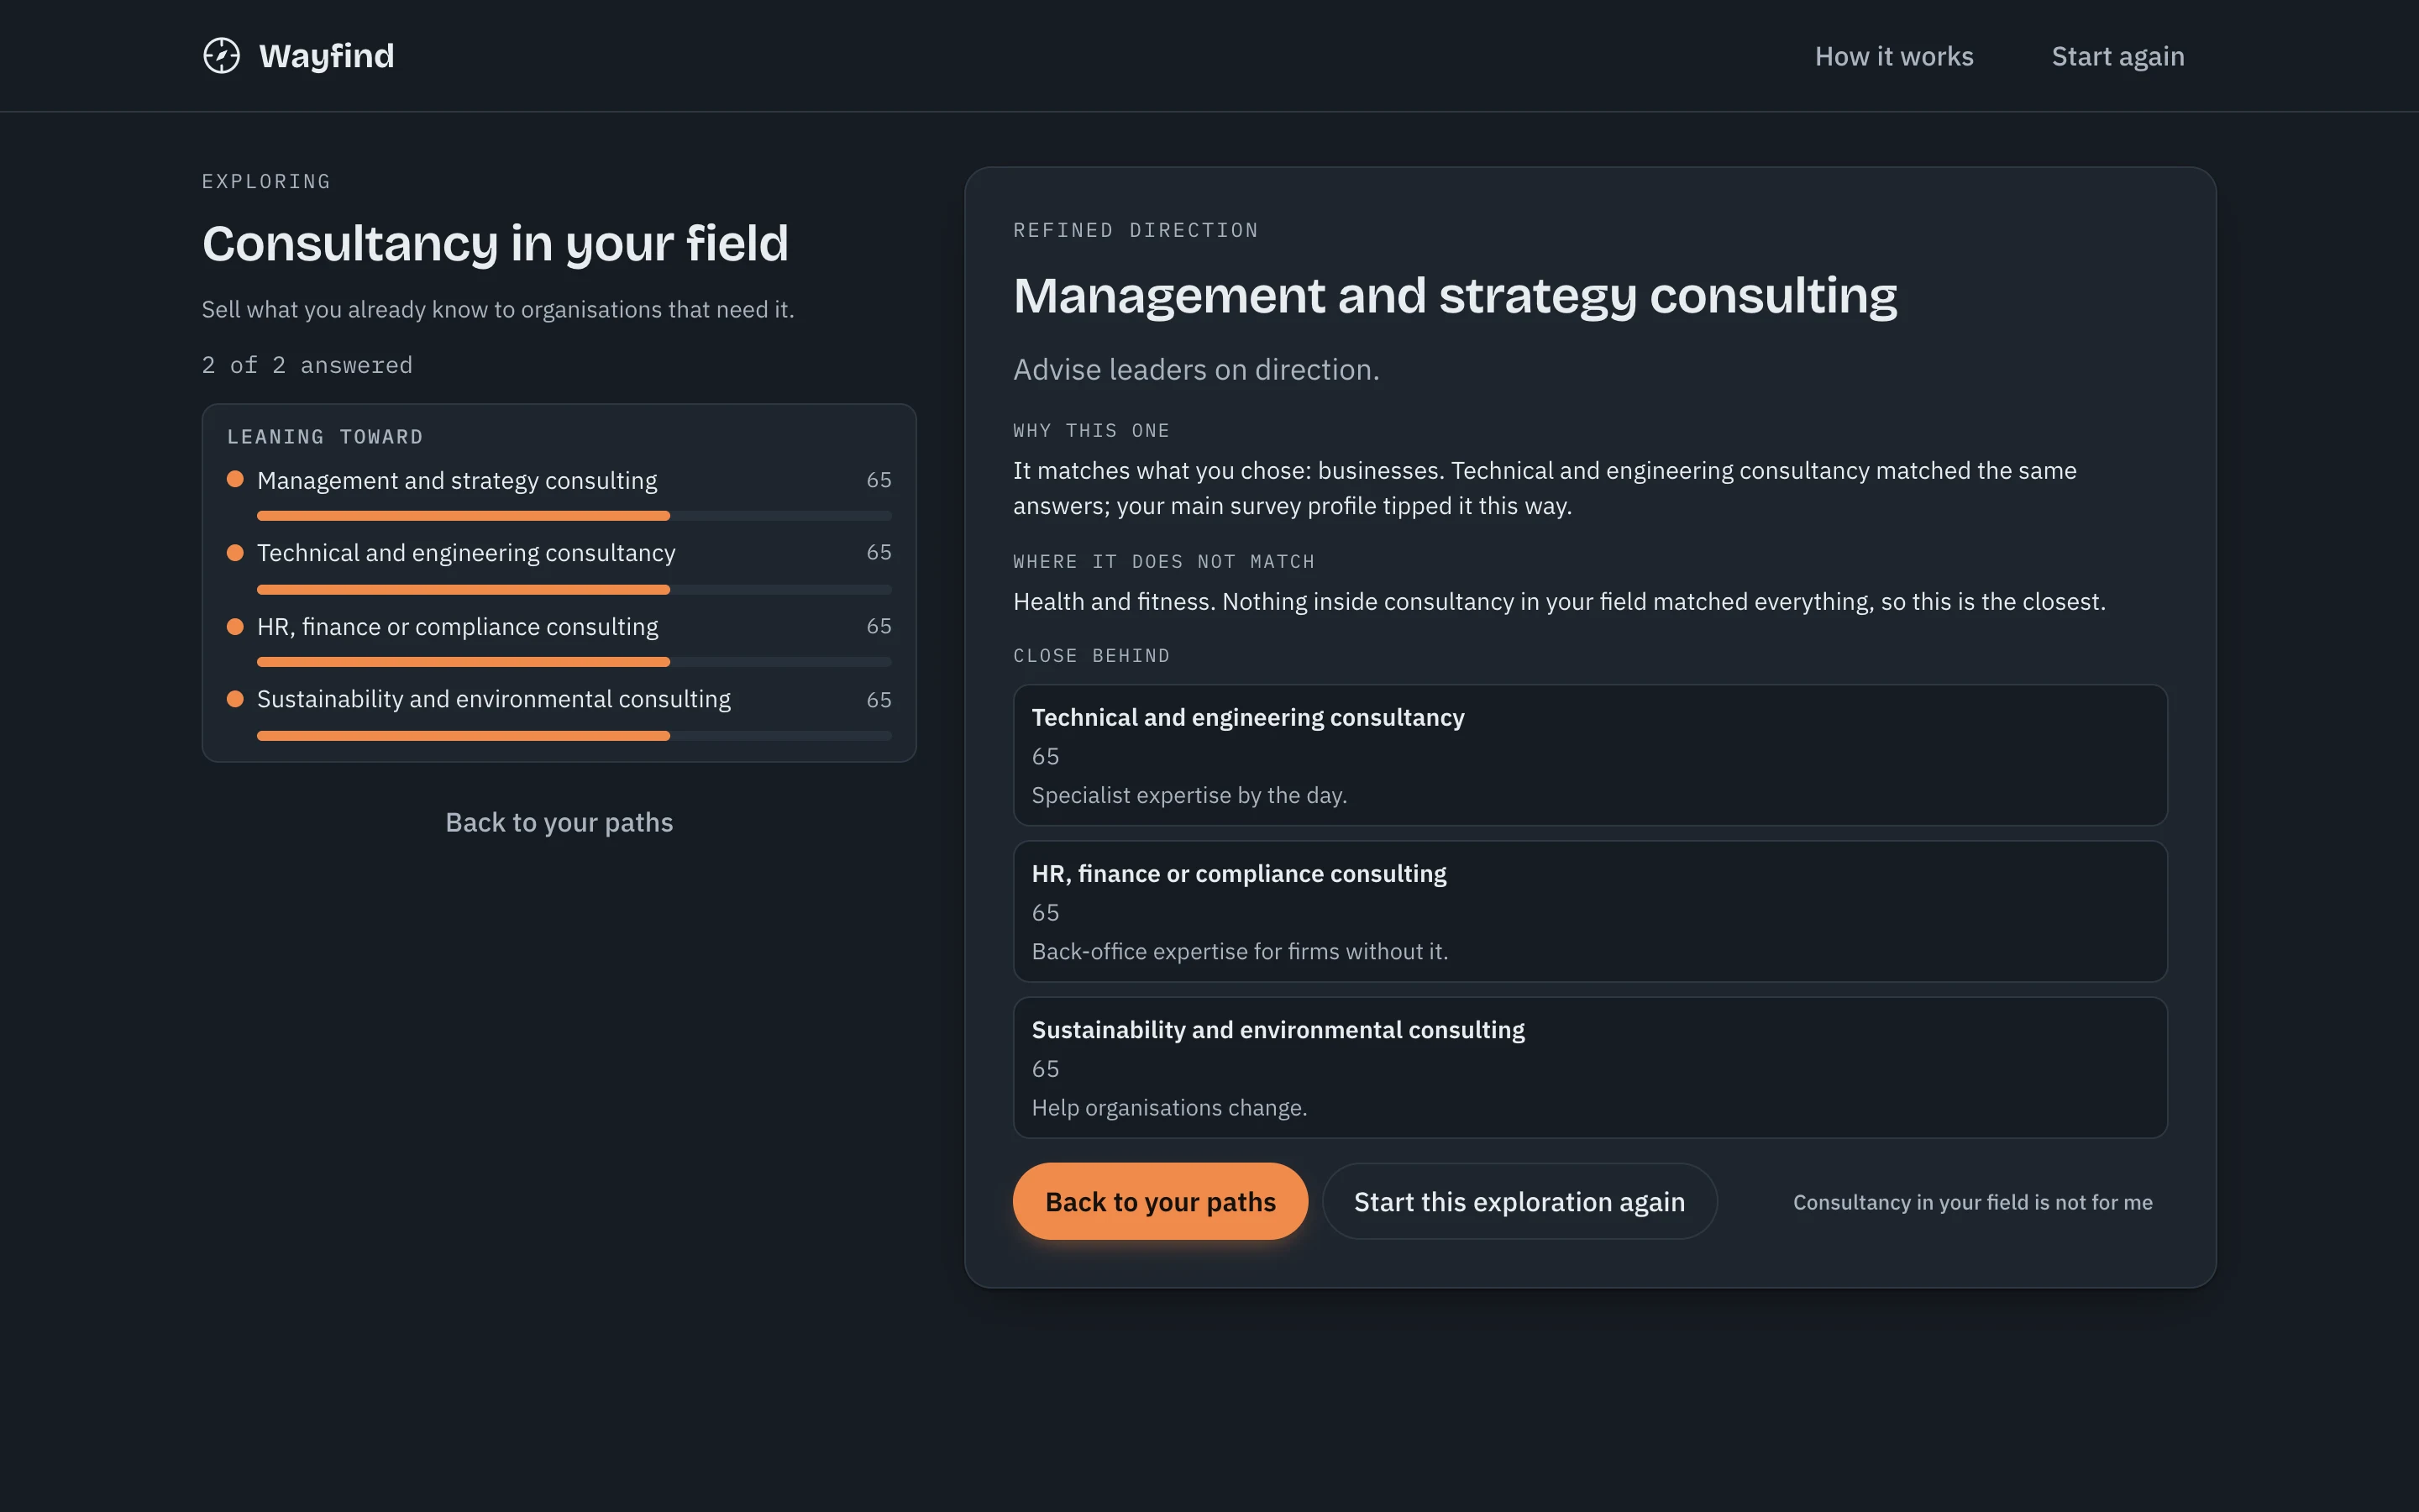Click the orange Back to your paths button
The height and width of the screenshot is (1512, 2419).
point(1159,1201)
